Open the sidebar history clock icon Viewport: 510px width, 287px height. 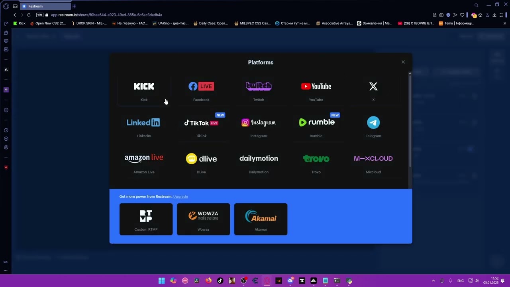click(x=6, y=130)
